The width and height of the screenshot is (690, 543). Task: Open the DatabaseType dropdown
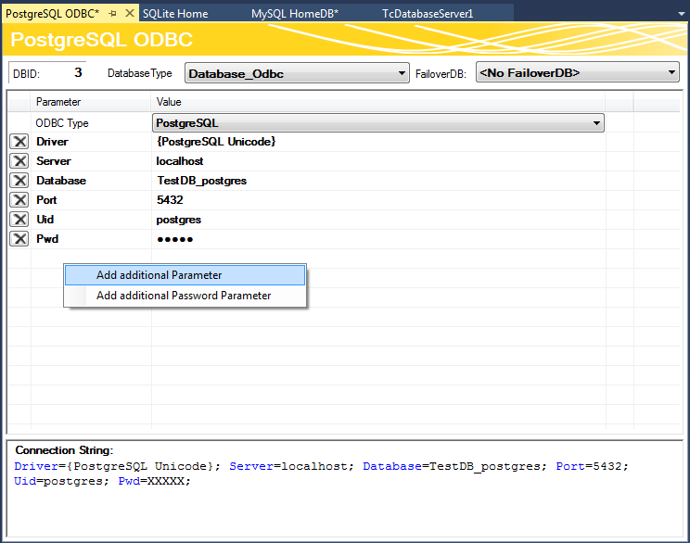pyautogui.click(x=297, y=73)
